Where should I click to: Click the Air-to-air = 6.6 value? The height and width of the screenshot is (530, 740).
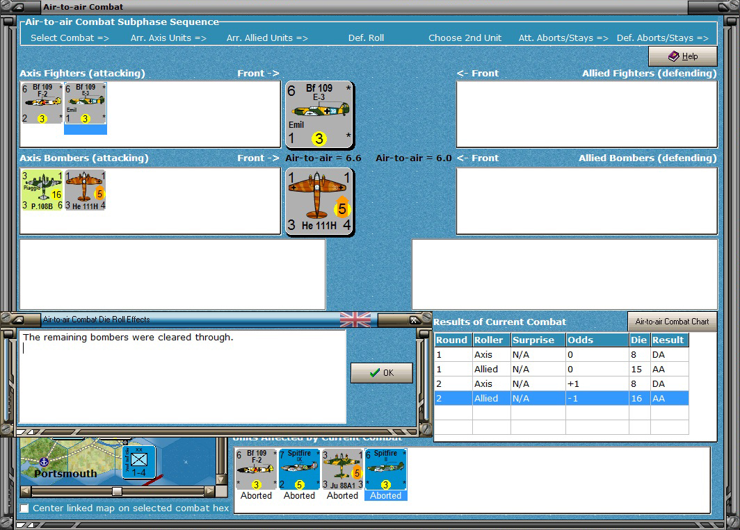coord(323,158)
